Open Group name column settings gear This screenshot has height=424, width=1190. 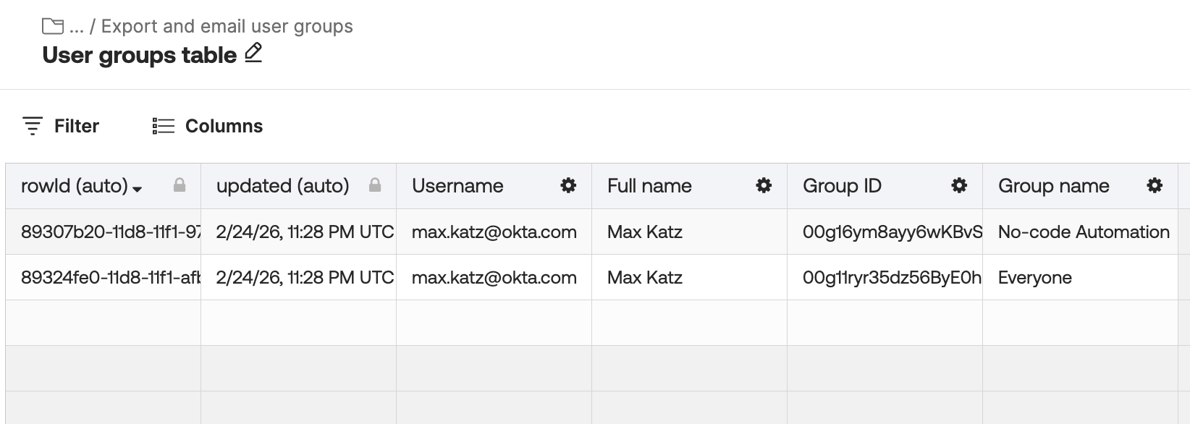click(x=1155, y=186)
